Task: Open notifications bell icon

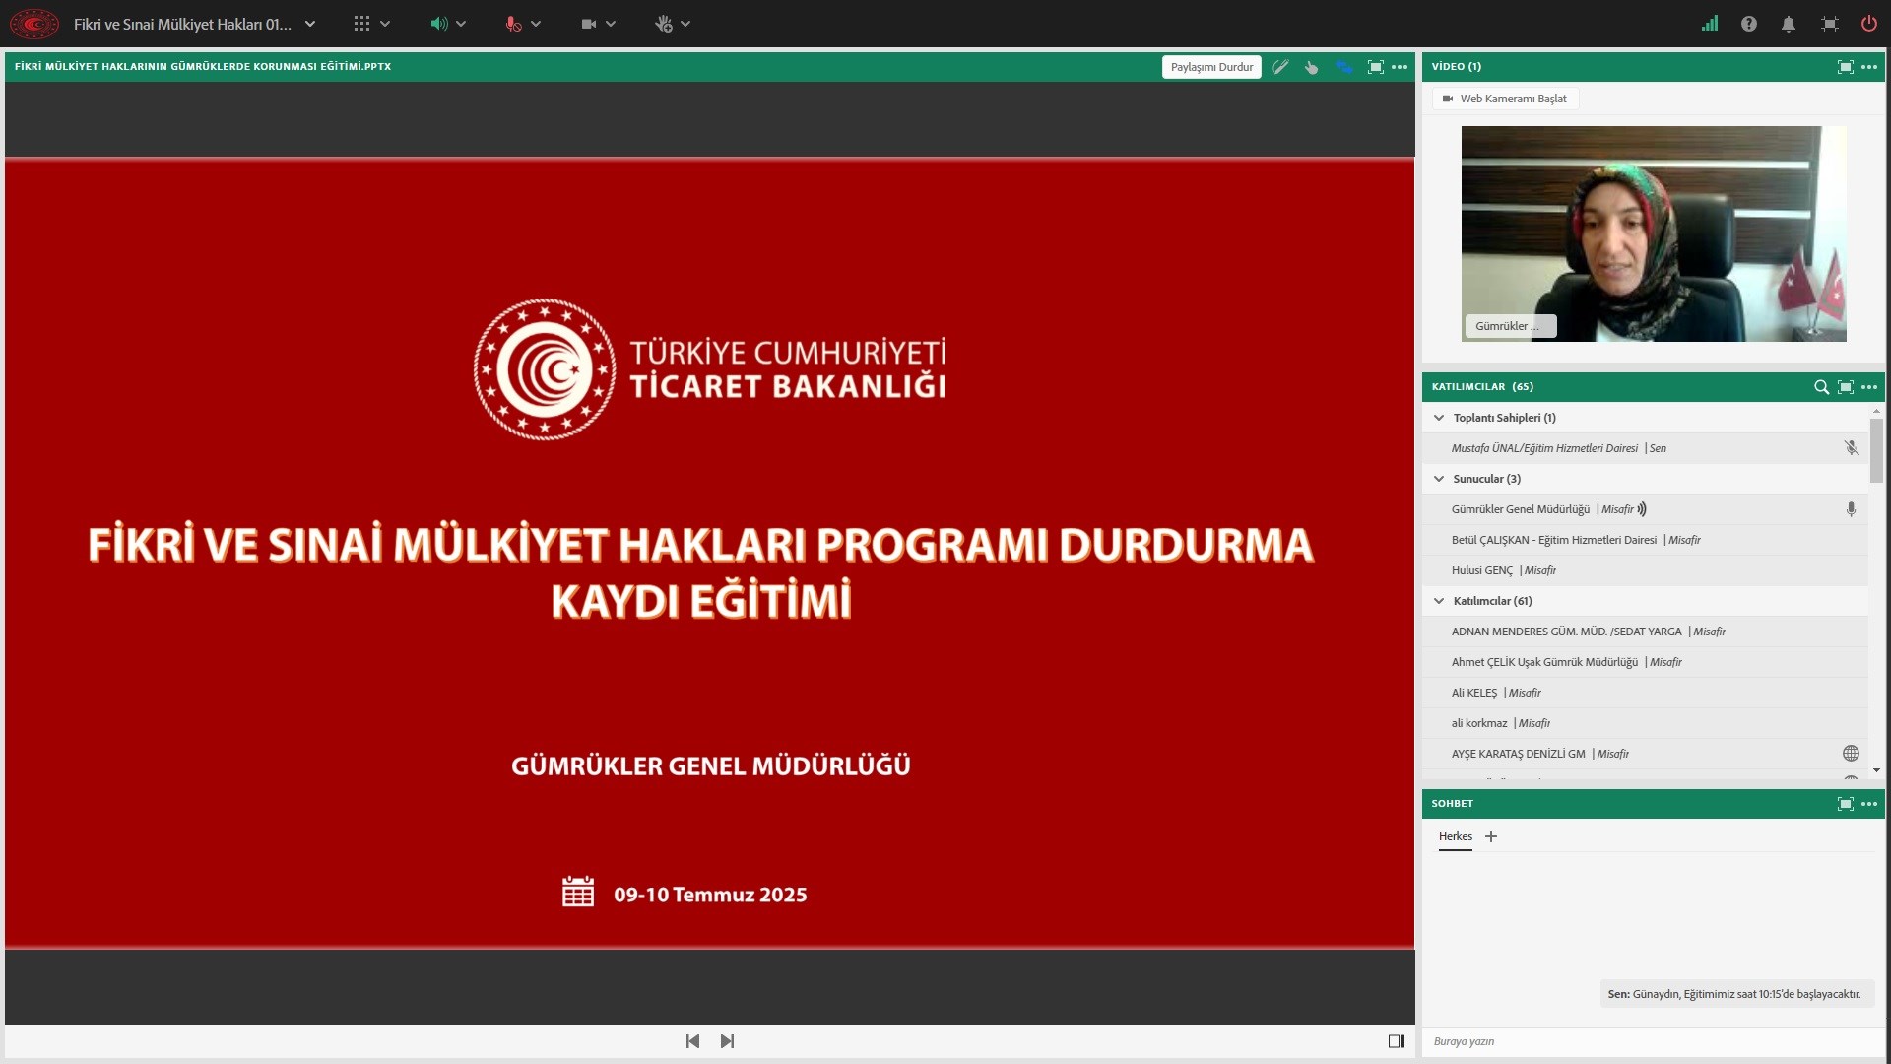Action: pyautogui.click(x=1789, y=24)
